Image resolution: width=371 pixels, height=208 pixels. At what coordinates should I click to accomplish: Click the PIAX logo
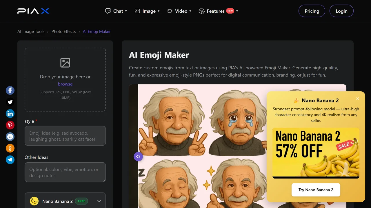coord(33,11)
